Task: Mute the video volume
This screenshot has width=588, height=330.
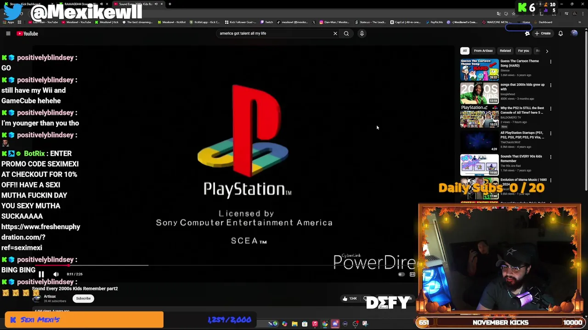Action: [x=56, y=274]
